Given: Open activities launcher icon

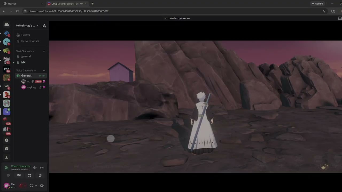Looking at the screenshot, I should (x=30, y=175).
